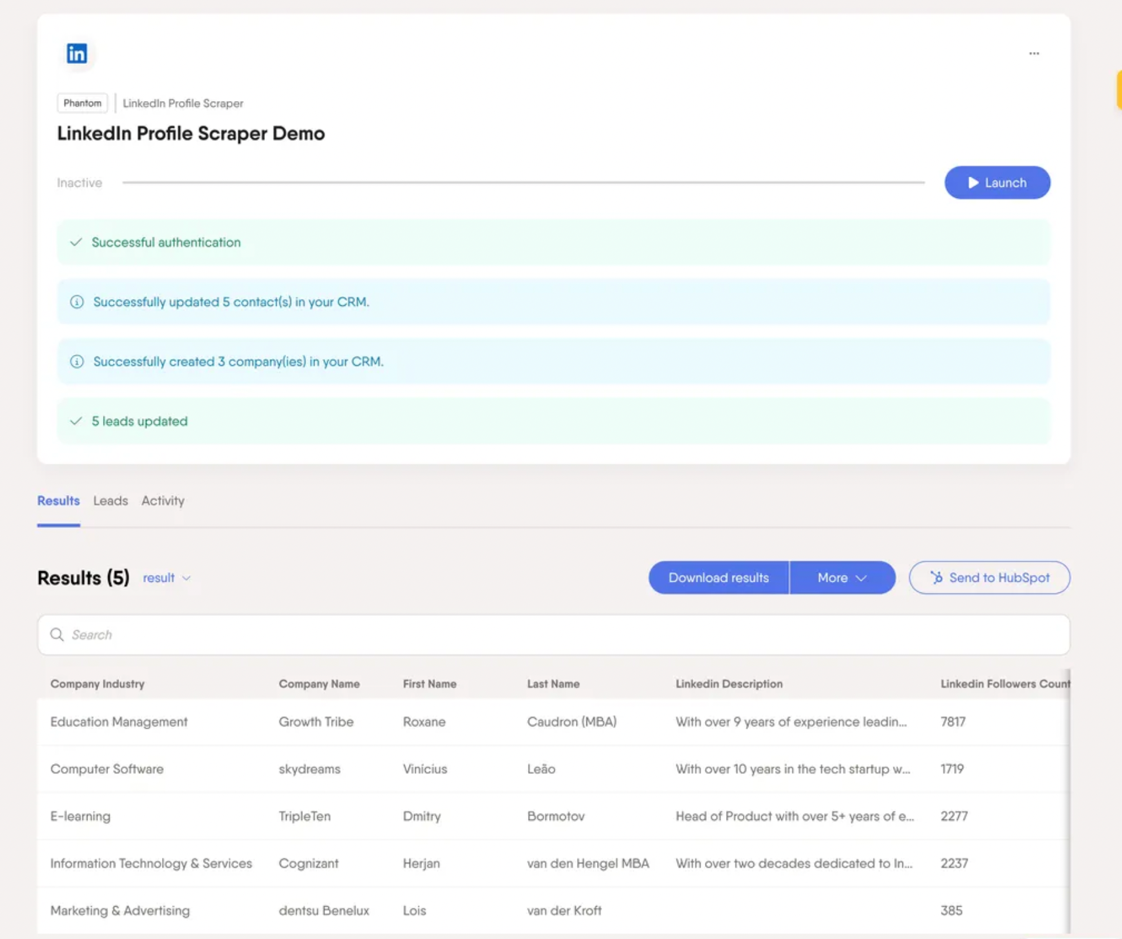
Task: Switch to the Leads tab
Action: click(x=110, y=501)
